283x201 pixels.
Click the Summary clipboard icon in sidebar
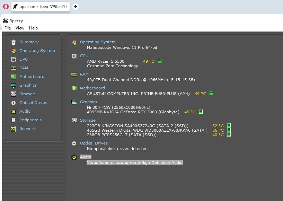point(14,42)
